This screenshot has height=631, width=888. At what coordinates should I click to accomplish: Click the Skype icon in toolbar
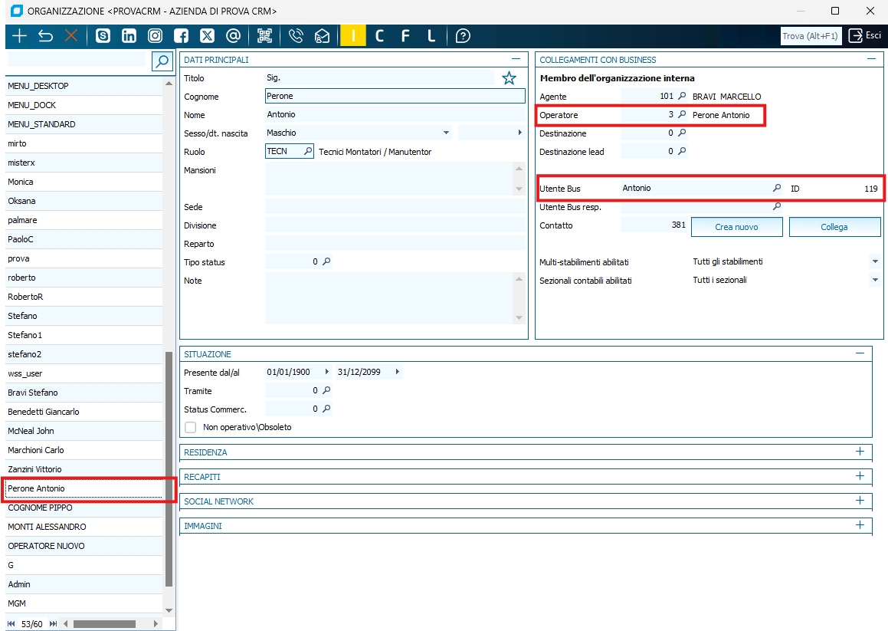coord(103,36)
